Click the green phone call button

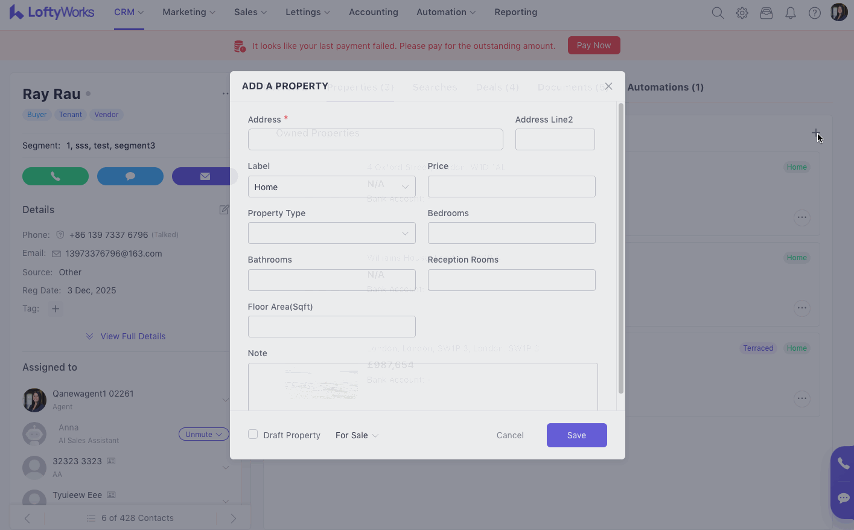[56, 176]
